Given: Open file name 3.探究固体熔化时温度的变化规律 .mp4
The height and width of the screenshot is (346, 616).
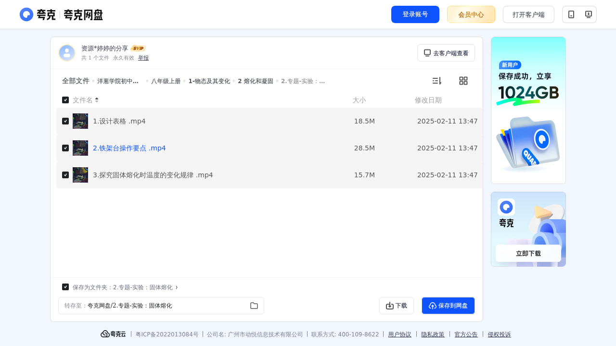Looking at the screenshot, I should click(x=153, y=175).
